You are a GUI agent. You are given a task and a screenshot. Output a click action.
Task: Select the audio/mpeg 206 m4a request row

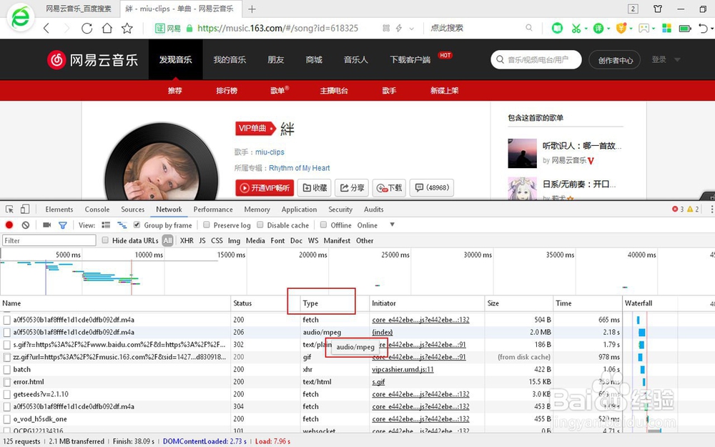tap(312, 332)
